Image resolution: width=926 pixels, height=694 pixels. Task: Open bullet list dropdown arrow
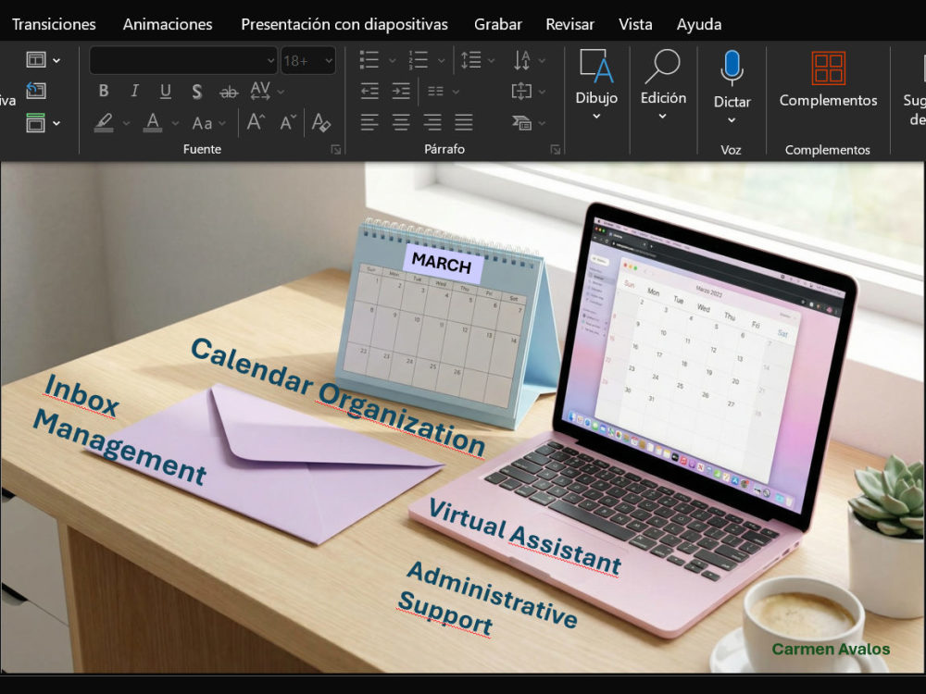coord(392,60)
